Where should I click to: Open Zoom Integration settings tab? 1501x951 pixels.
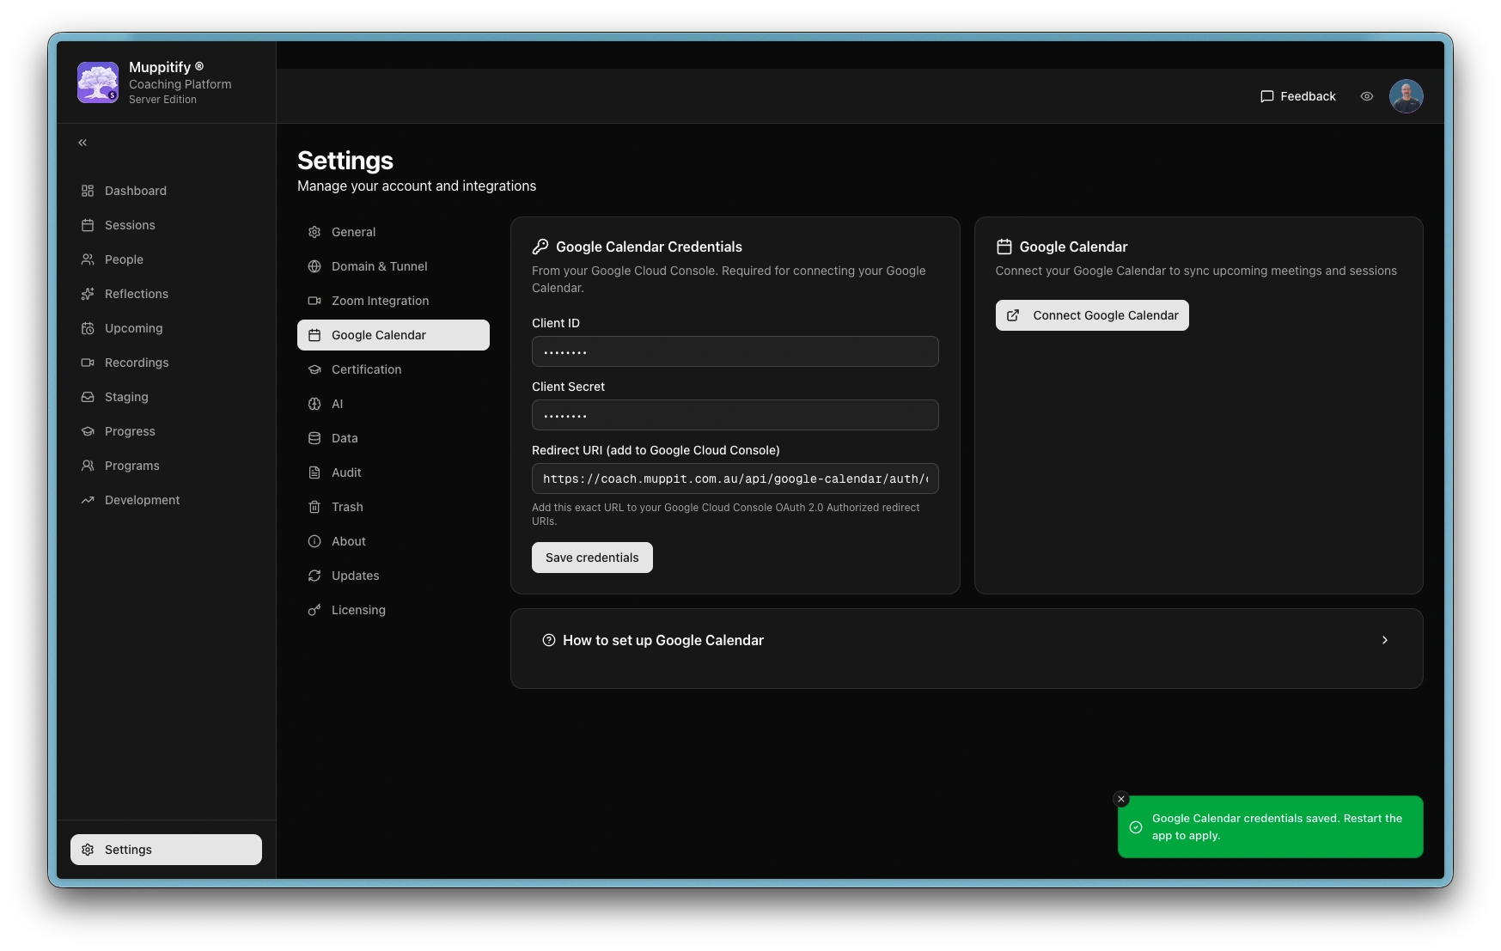click(x=380, y=301)
